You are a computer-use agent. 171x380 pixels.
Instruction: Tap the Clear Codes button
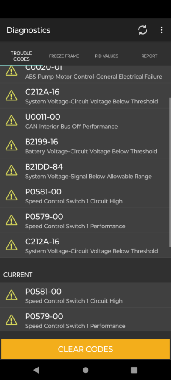[x=85, y=349]
